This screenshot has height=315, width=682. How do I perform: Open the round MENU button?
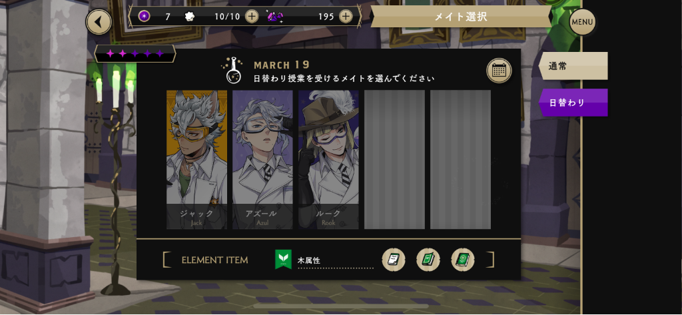pyautogui.click(x=582, y=22)
